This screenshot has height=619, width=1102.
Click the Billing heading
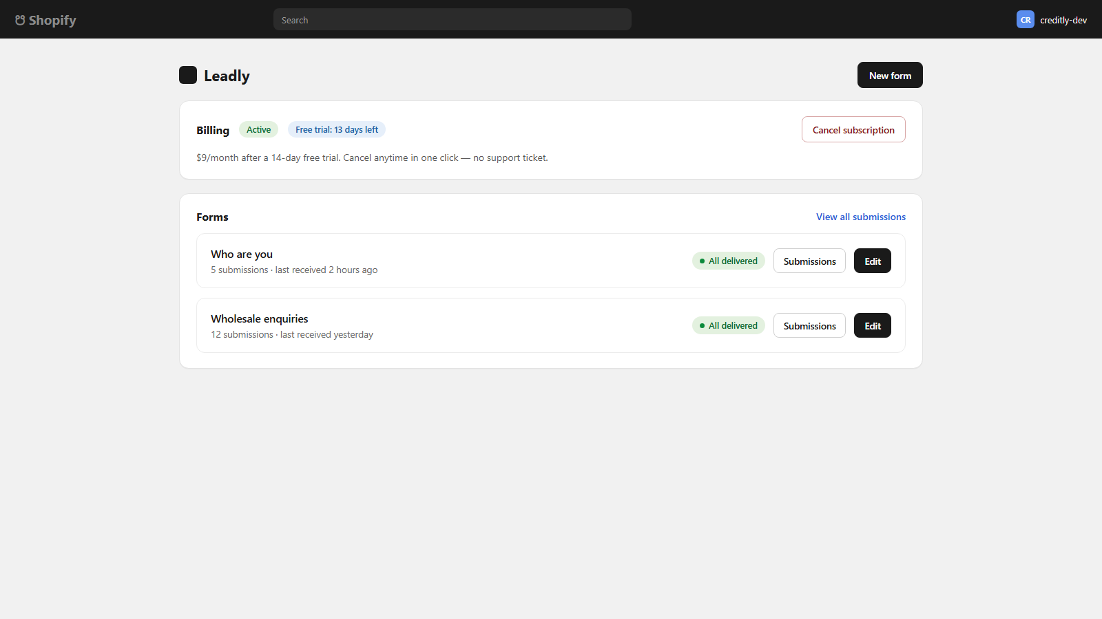pyautogui.click(x=213, y=130)
